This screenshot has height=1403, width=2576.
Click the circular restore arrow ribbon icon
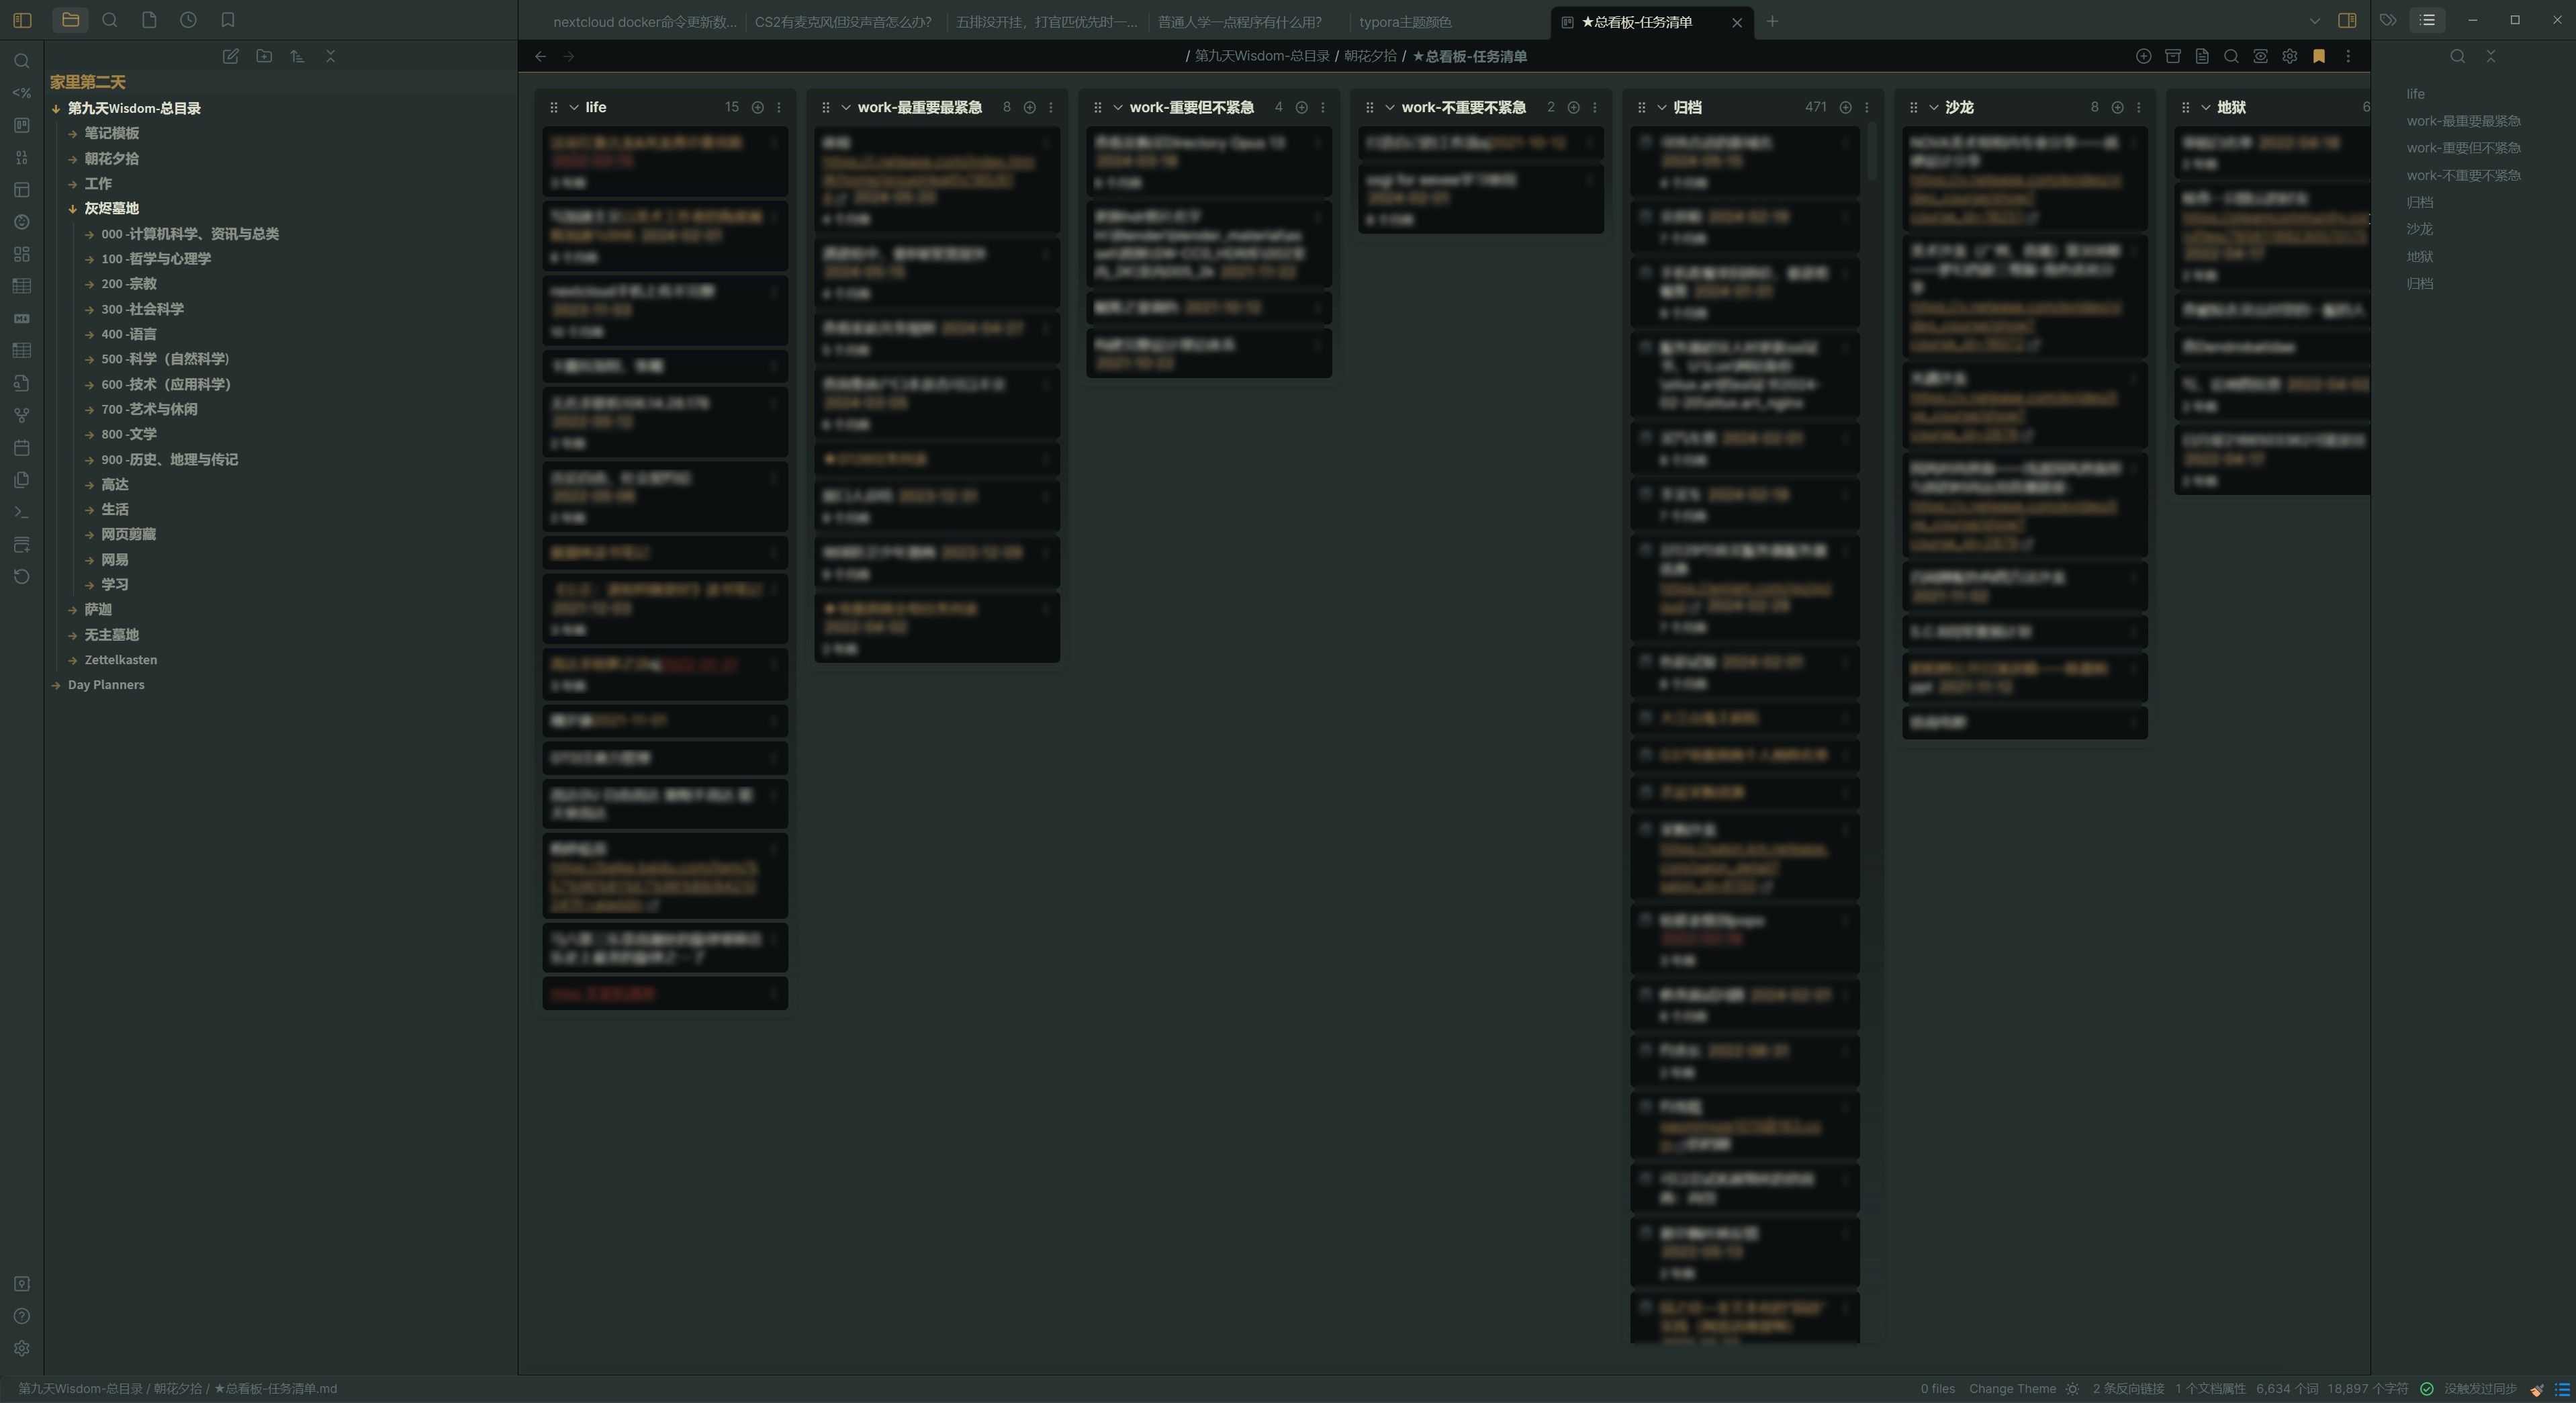click(21, 577)
